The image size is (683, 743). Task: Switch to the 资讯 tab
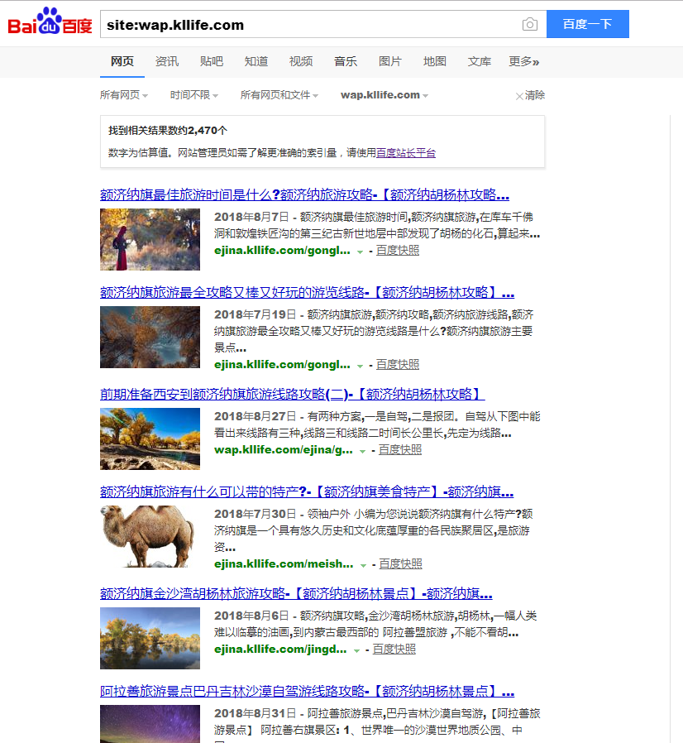click(x=167, y=61)
